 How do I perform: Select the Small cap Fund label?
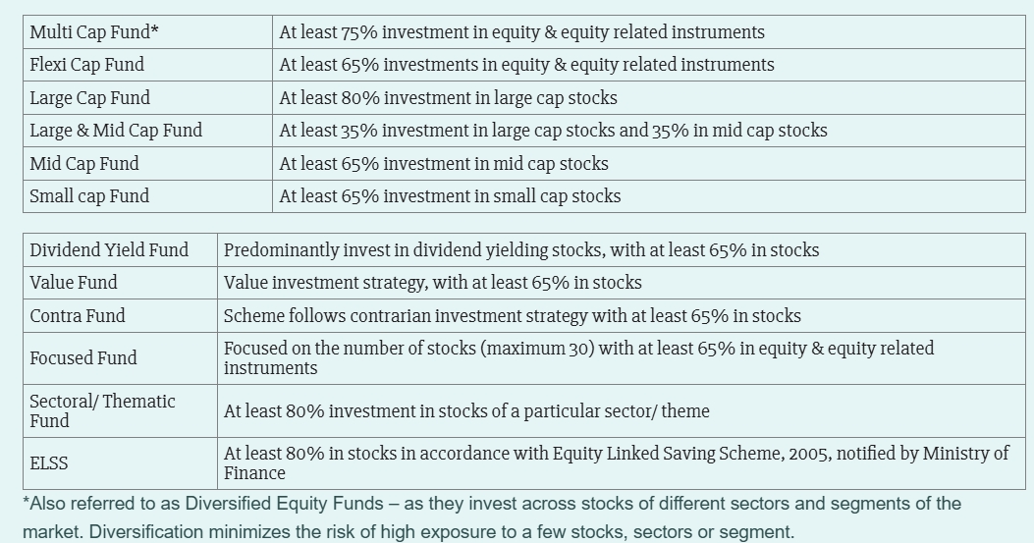[89, 196]
